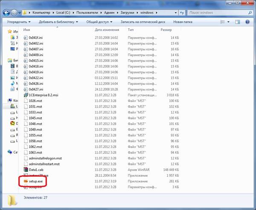Select the setup.exe file icon

[x=26, y=181]
